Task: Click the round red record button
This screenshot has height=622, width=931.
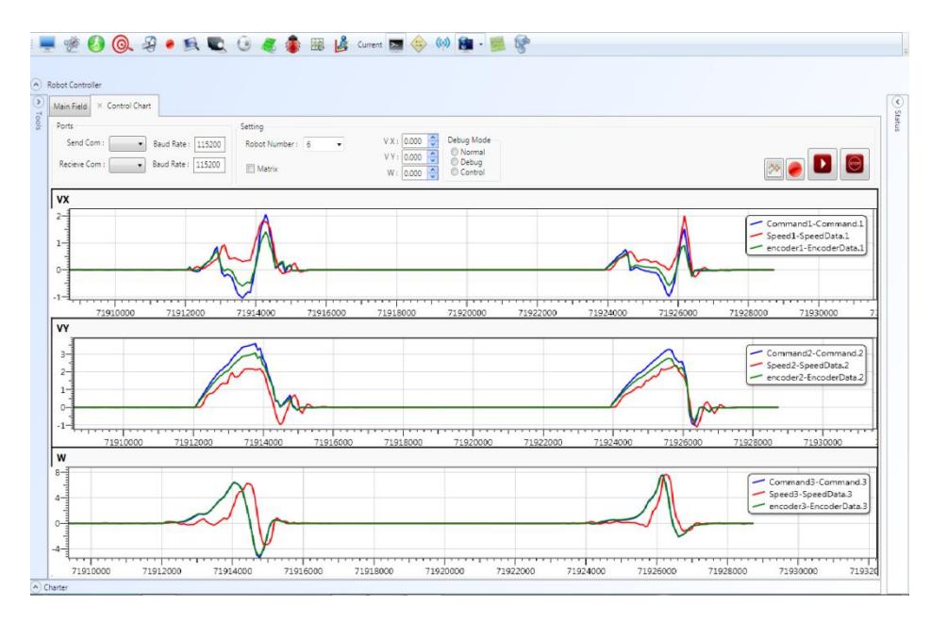Action: click(x=795, y=170)
